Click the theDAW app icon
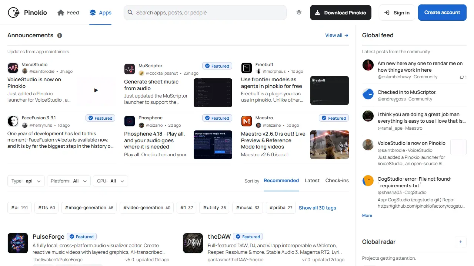474x266 pixels. click(x=193, y=243)
